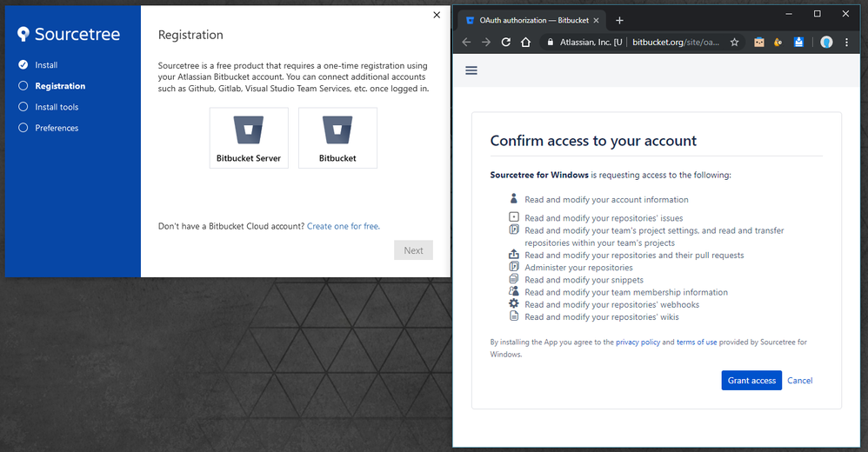Click the completed Install step checkmark
Image resolution: width=868 pixels, height=452 pixels.
pos(23,64)
